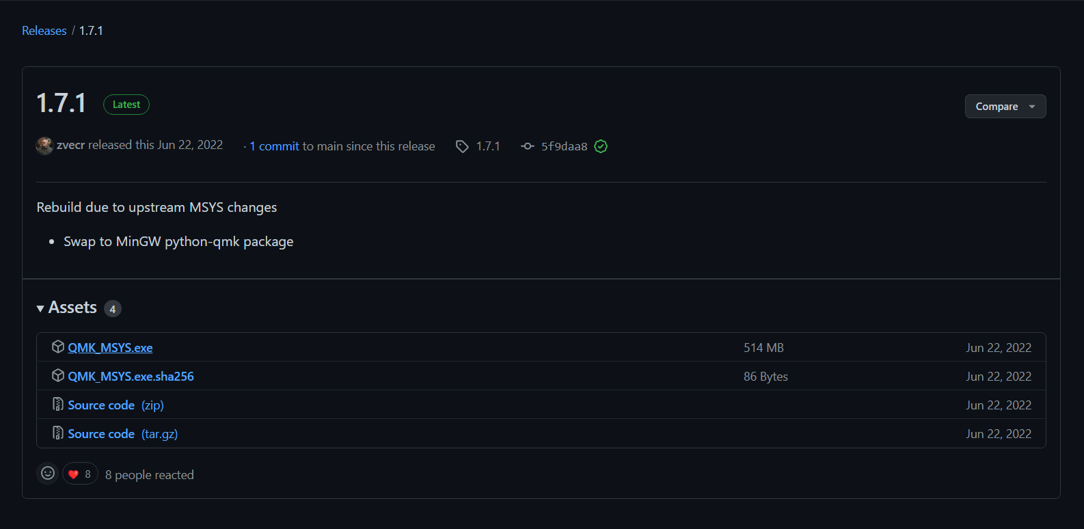Go to Releases in the breadcrumb
Image resolution: width=1084 pixels, height=529 pixels.
click(x=44, y=31)
